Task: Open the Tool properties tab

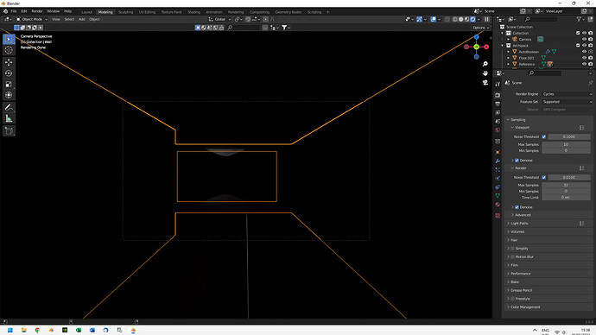Action: tap(498, 84)
